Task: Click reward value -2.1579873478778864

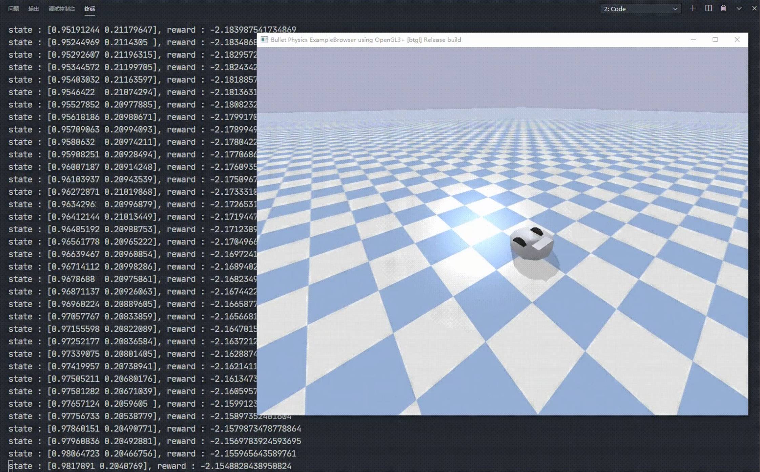Action: click(x=255, y=429)
